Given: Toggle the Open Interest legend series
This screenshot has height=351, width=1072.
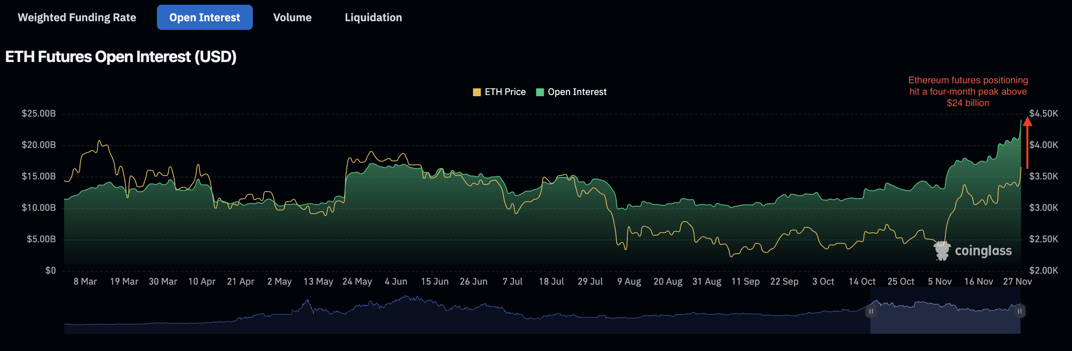Looking at the screenshot, I should tap(571, 92).
